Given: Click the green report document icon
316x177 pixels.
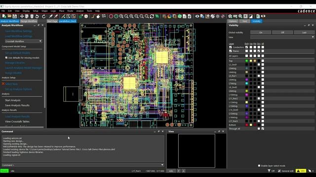Looking at the screenshot, I should pyautogui.click(x=258, y=16).
